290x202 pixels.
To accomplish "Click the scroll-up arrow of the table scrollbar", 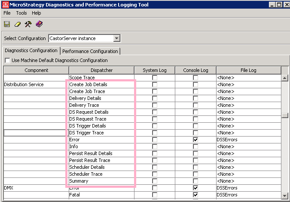I will [284, 78].
